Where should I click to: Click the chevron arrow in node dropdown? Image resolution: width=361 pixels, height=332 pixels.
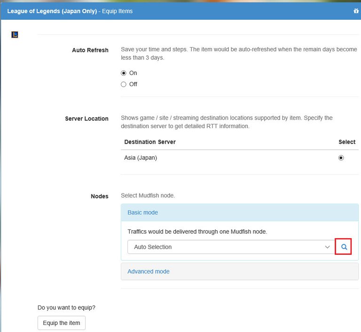pos(328,247)
